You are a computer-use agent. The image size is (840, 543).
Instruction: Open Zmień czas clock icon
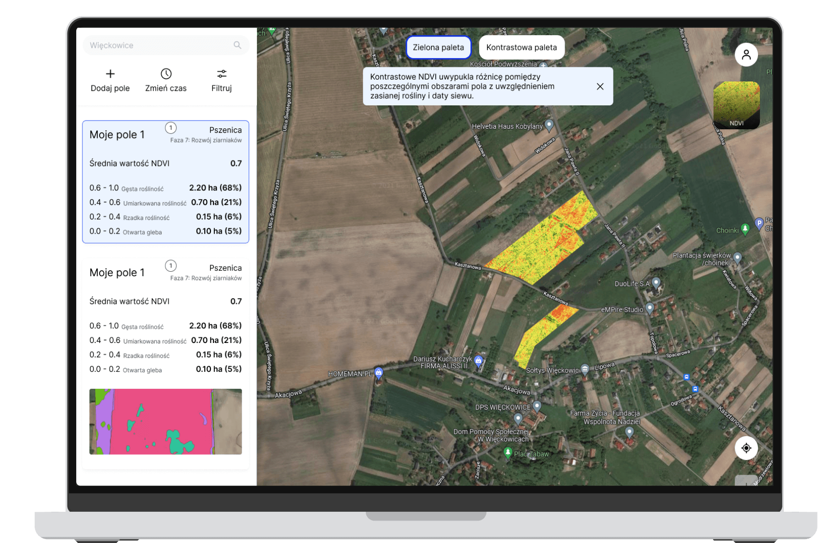point(166,74)
